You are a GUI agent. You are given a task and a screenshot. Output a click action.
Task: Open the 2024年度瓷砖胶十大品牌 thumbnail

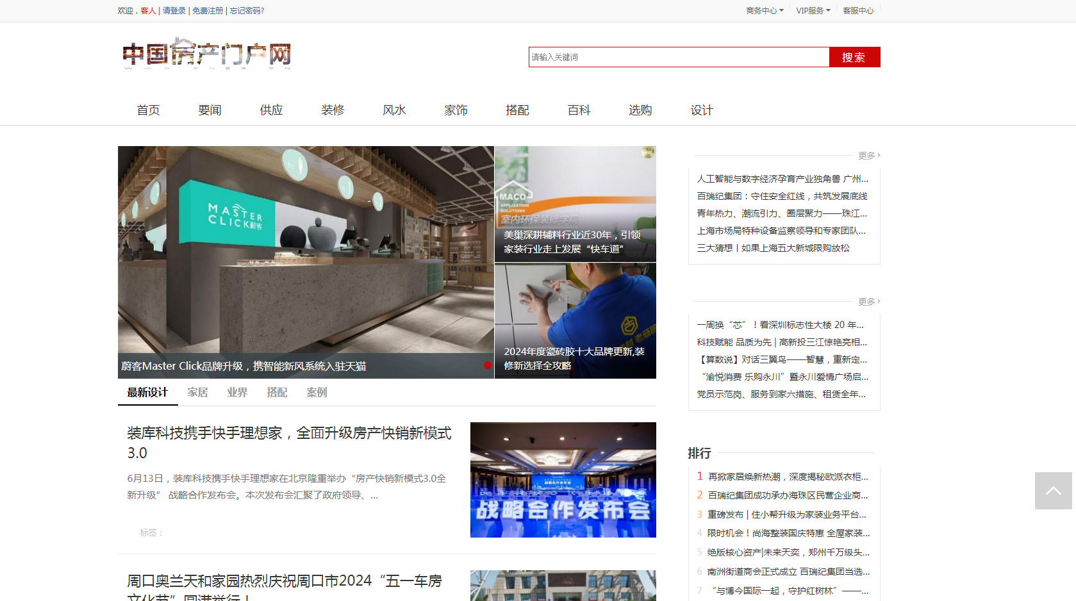[x=575, y=321]
